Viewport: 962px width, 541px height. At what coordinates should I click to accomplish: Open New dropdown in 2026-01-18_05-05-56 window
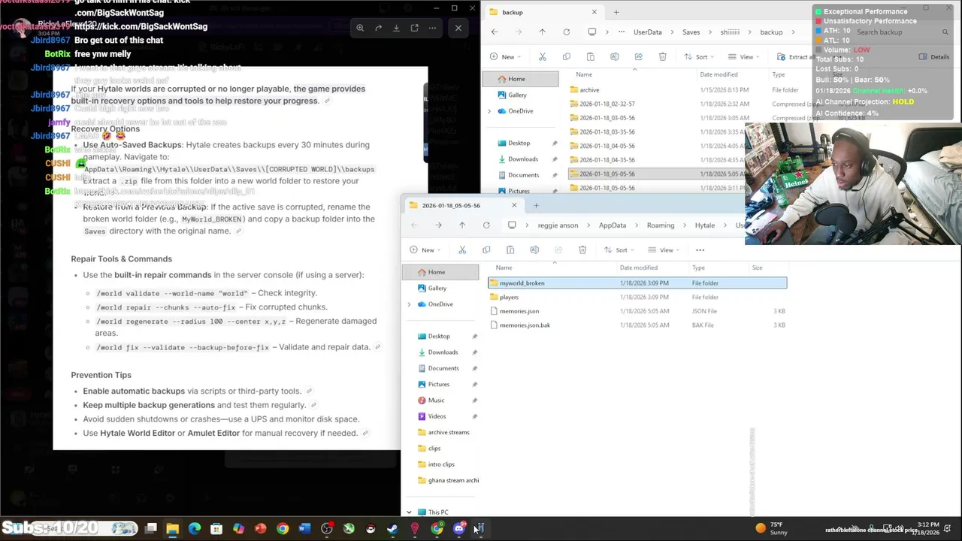427,249
